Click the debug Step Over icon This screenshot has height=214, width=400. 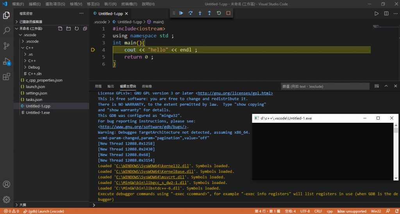(x=191, y=13)
